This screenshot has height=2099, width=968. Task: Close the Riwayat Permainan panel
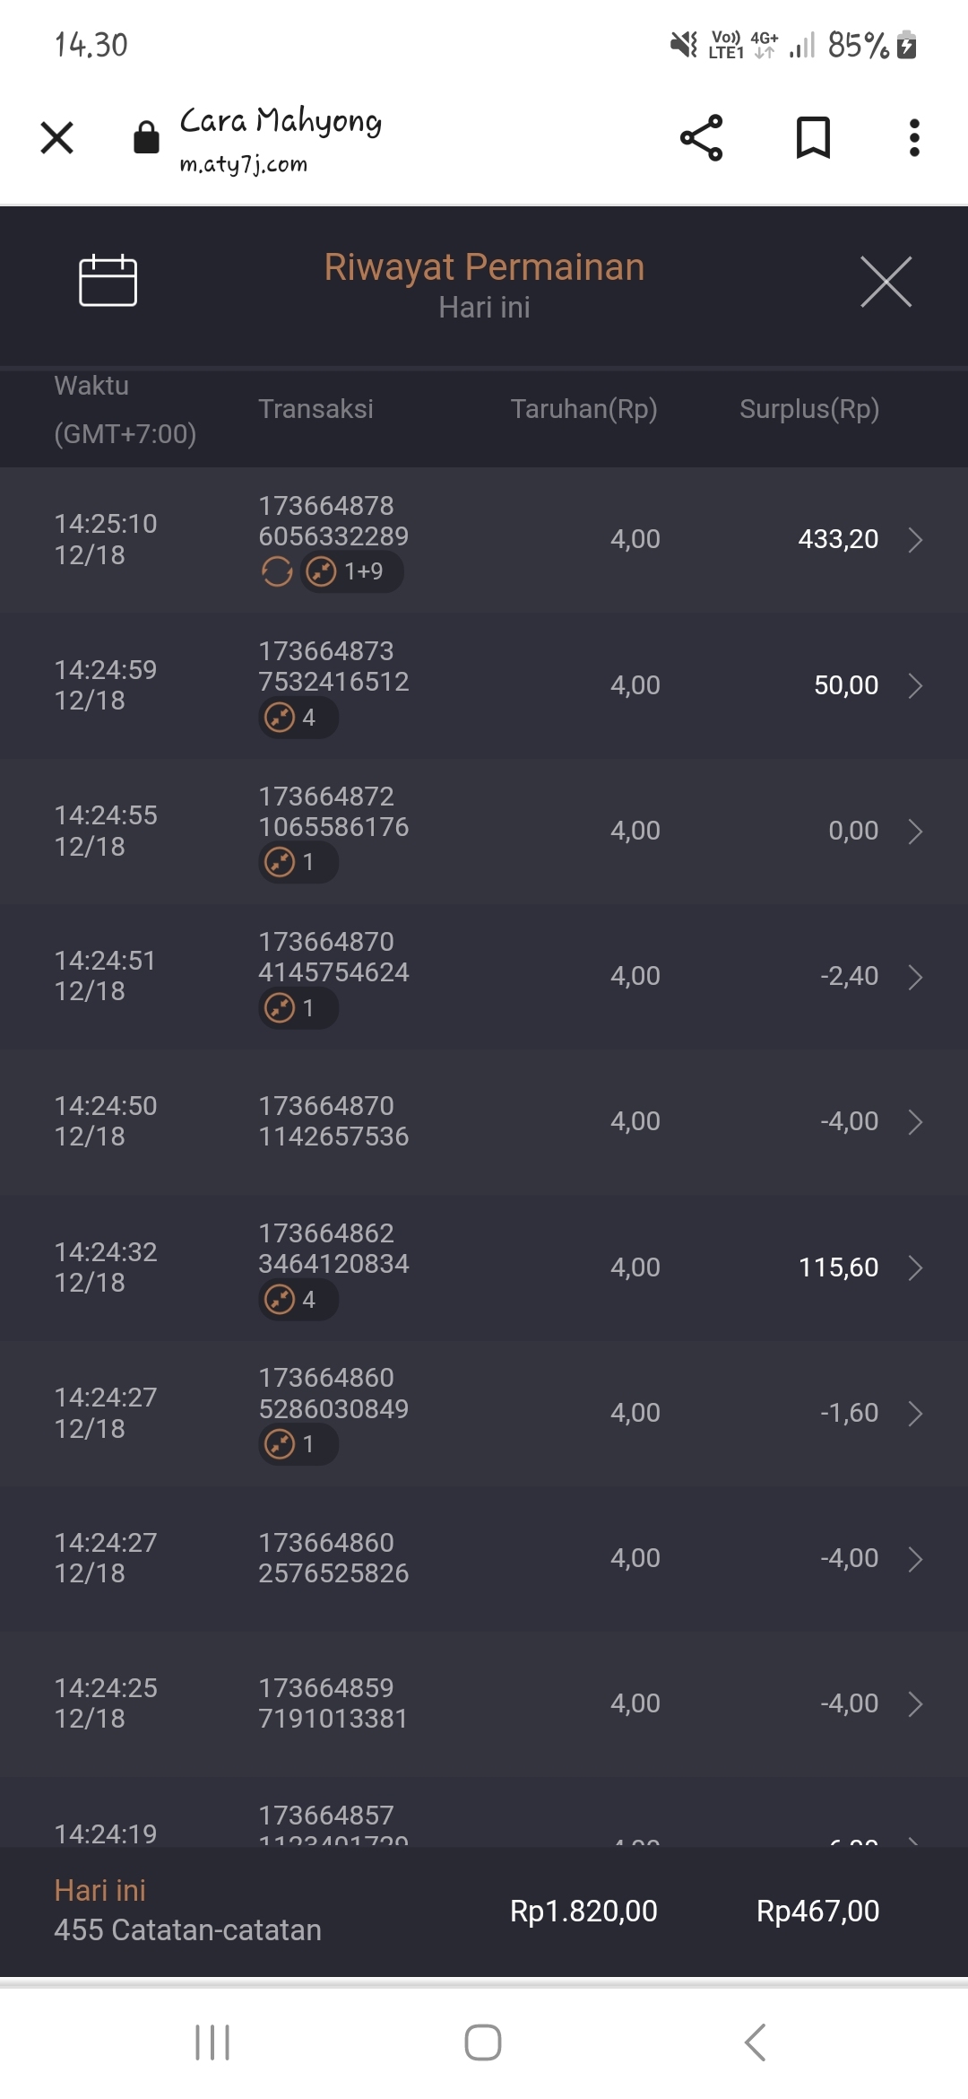click(886, 282)
